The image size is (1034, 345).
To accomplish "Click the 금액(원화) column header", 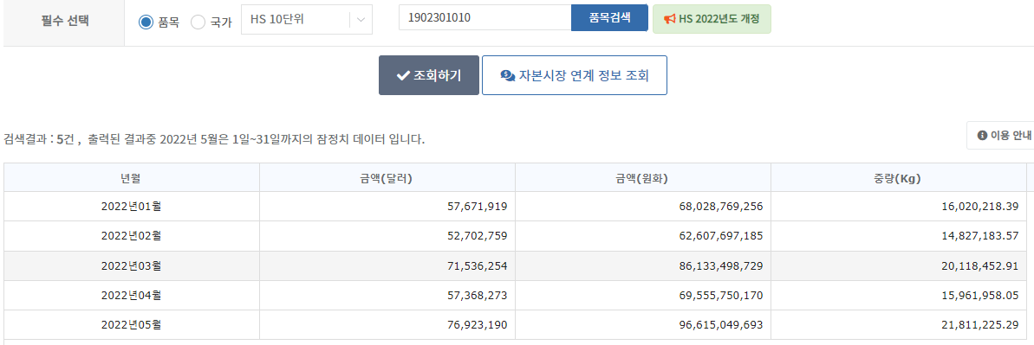I will 642,178.
